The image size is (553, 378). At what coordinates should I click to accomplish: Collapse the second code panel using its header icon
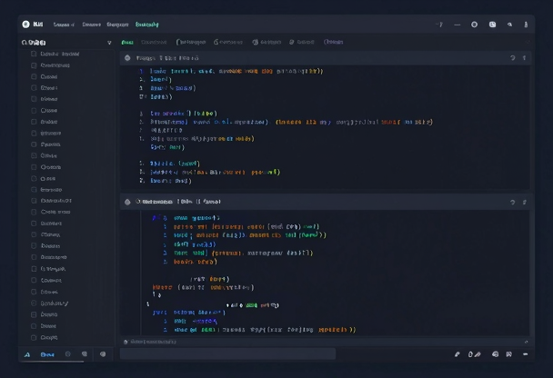point(127,202)
